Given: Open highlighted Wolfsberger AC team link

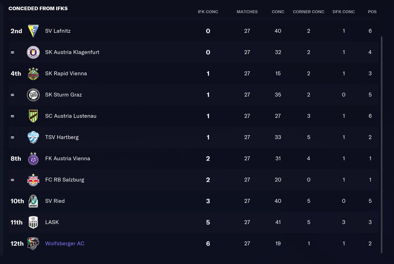Looking at the screenshot, I should pyautogui.click(x=65, y=244).
